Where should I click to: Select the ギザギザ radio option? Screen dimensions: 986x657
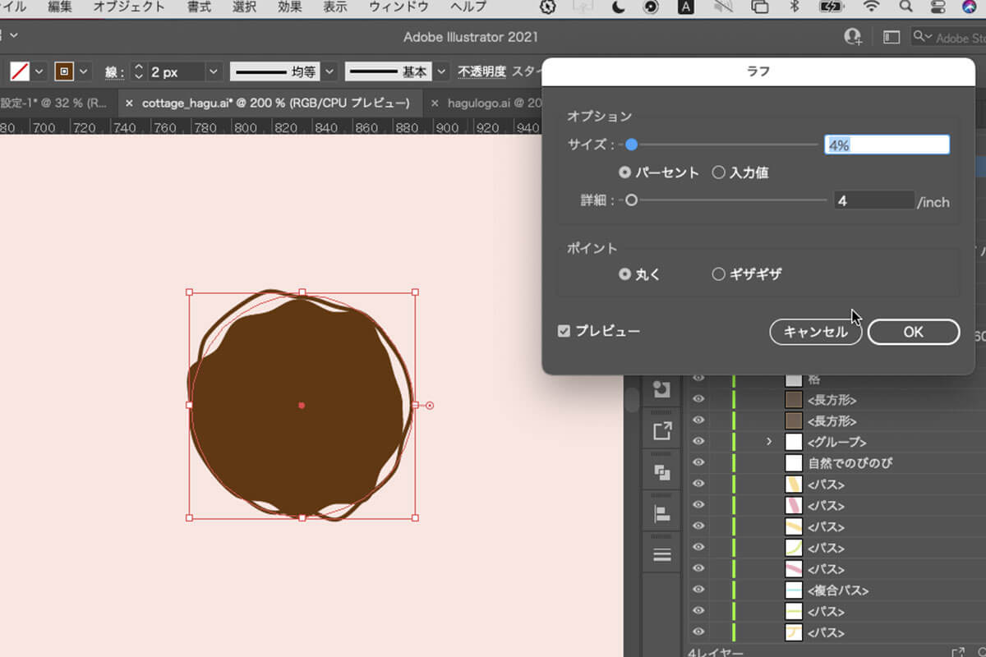(718, 274)
